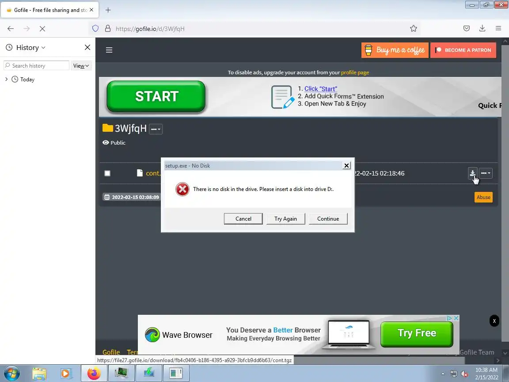The width and height of the screenshot is (509, 382).
Task: Click the padlock site info icon
Action: [x=108, y=29]
